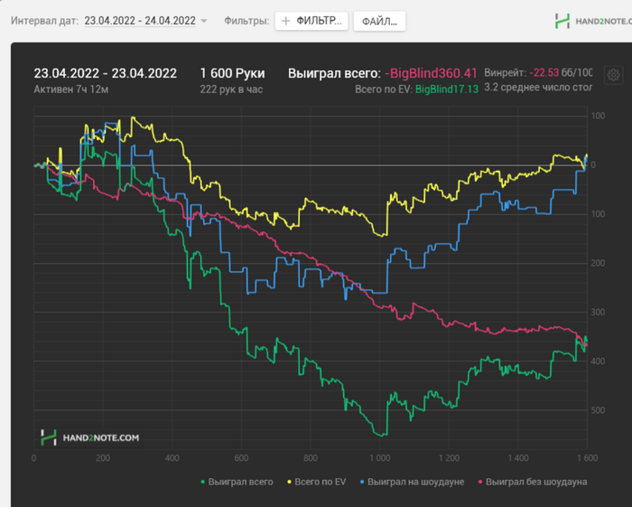This screenshot has height=507, width=632.
Task: Click the x-axis label 1 400
Action: point(518,458)
